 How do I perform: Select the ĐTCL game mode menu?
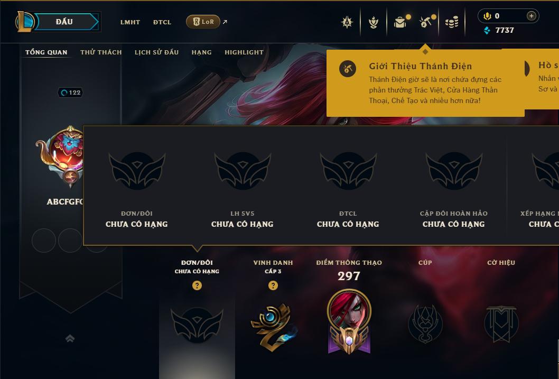click(162, 22)
